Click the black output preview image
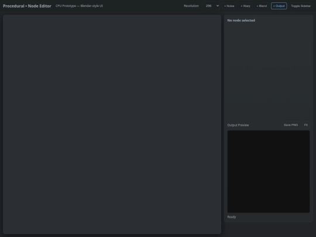 [x=269, y=171]
